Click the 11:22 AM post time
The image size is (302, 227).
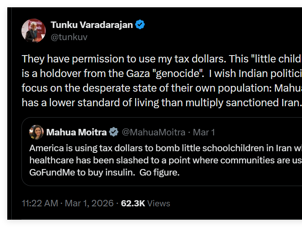(x=40, y=203)
